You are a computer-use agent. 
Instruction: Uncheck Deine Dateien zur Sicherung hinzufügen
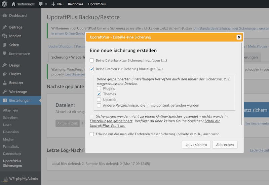click(x=92, y=69)
